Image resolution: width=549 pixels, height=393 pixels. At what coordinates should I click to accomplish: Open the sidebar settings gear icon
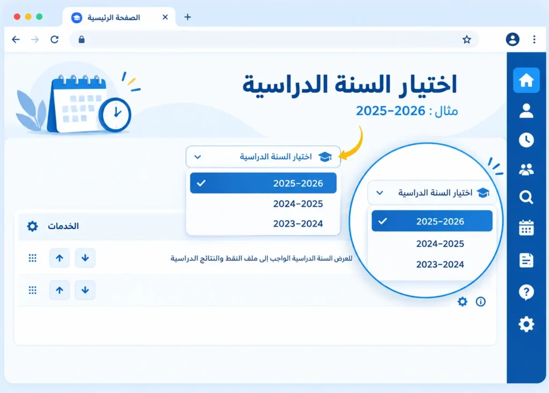click(526, 324)
